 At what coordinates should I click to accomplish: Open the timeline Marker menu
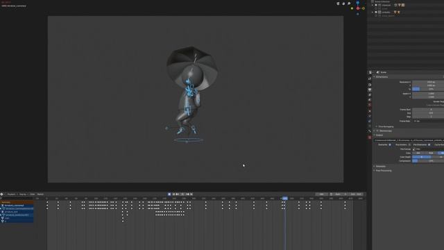tap(40, 194)
